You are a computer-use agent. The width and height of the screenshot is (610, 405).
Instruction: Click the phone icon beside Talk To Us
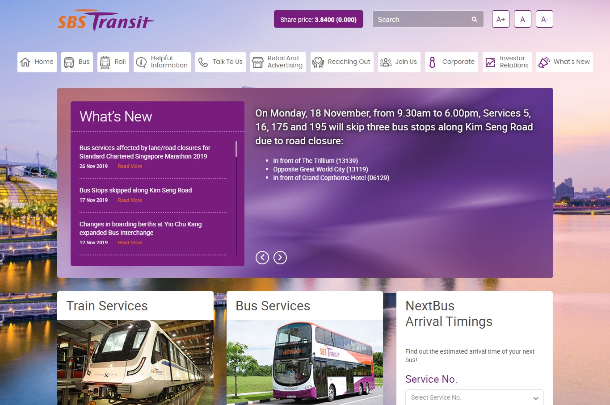click(203, 62)
